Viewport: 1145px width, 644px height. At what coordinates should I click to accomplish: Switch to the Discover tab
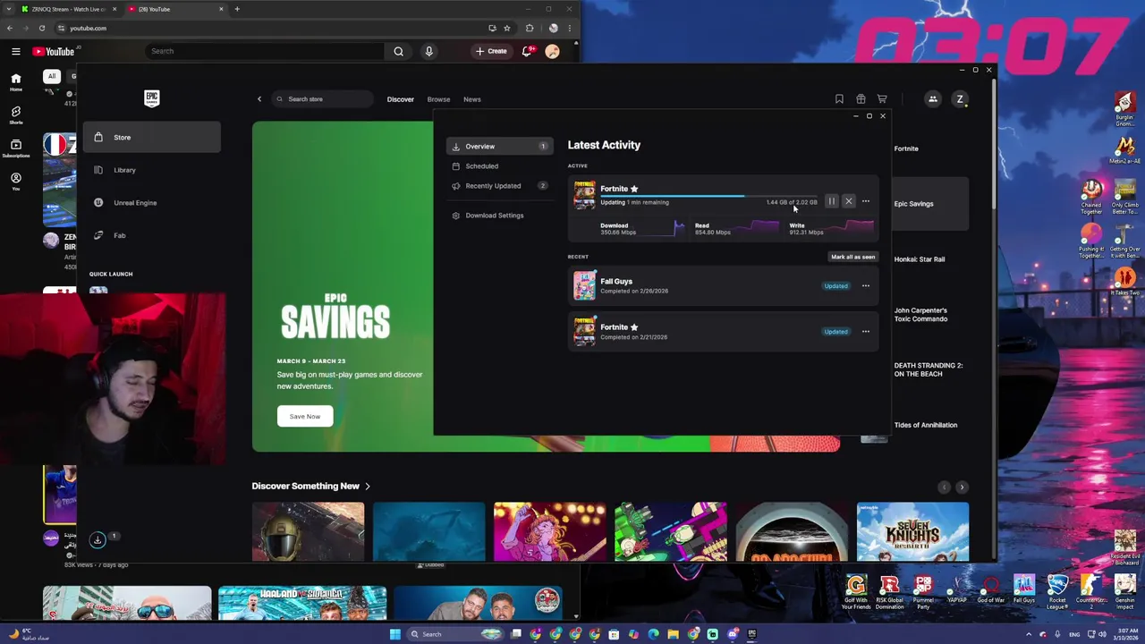click(x=400, y=99)
